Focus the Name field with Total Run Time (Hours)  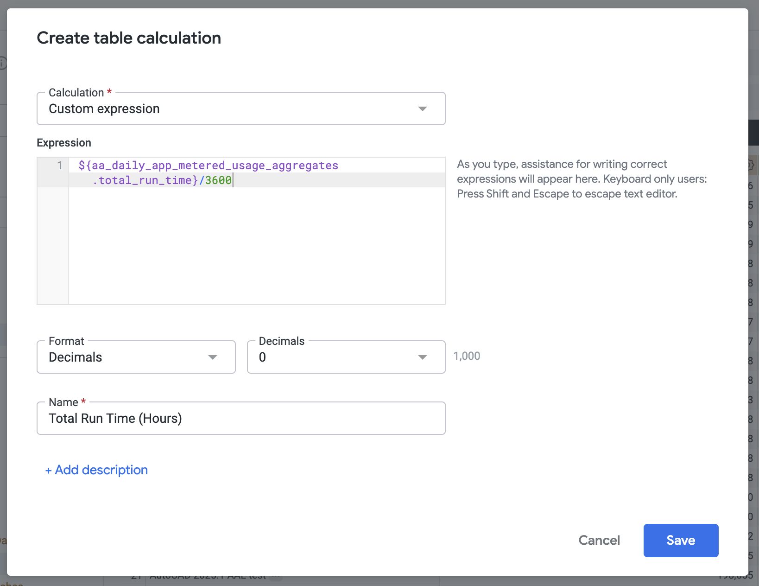[241, 419]
